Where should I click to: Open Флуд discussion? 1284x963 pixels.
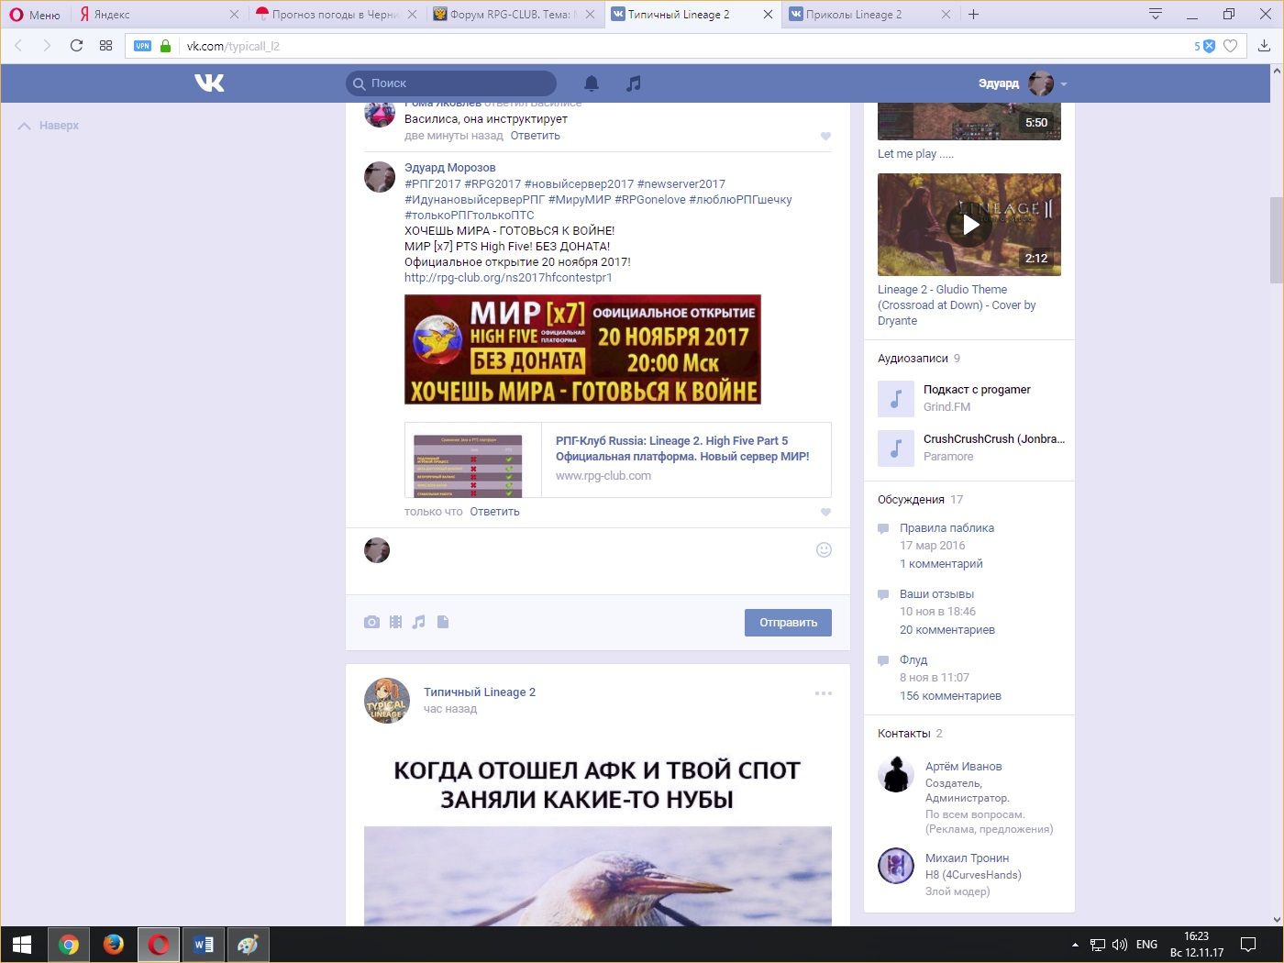point(913,660)
